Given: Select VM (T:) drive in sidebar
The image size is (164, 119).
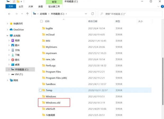Looking at the screenshot, I should [x=19, y=75].
